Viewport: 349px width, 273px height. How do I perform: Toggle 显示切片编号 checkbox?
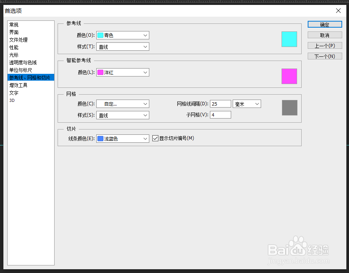click(x=155, y=138)
